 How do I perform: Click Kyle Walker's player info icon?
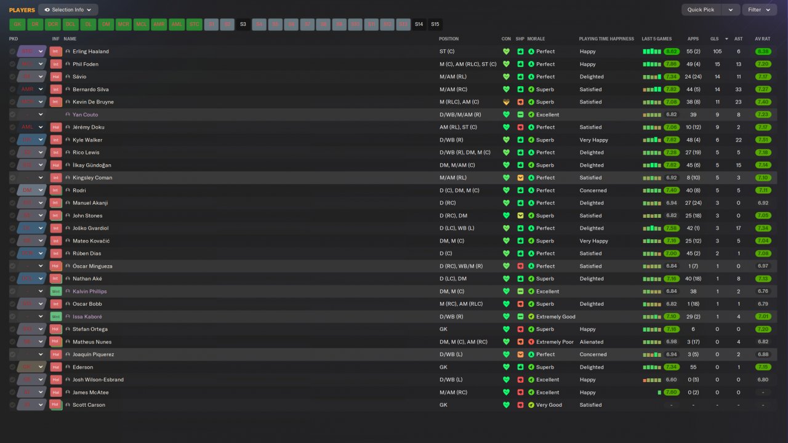click(x=68, y=140)
